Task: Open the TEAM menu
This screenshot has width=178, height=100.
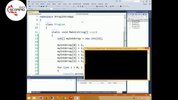Action: coord(59,4)
